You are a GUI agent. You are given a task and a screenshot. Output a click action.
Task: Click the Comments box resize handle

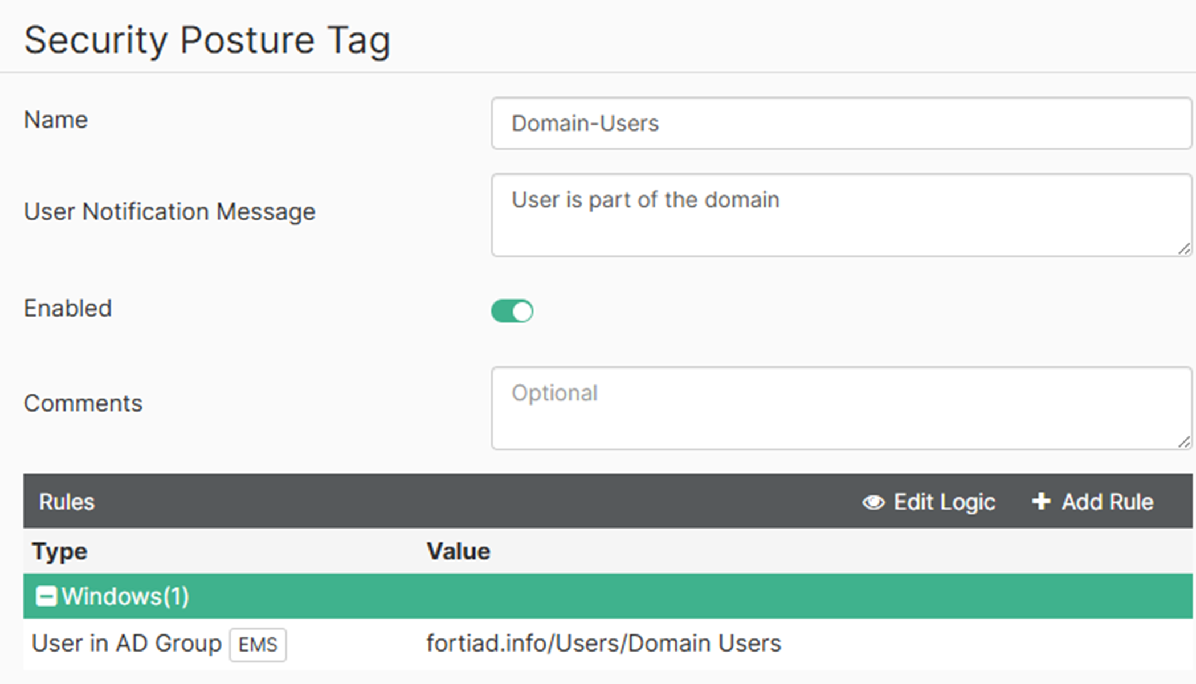pyautogui.click(x=1184, y=442)
